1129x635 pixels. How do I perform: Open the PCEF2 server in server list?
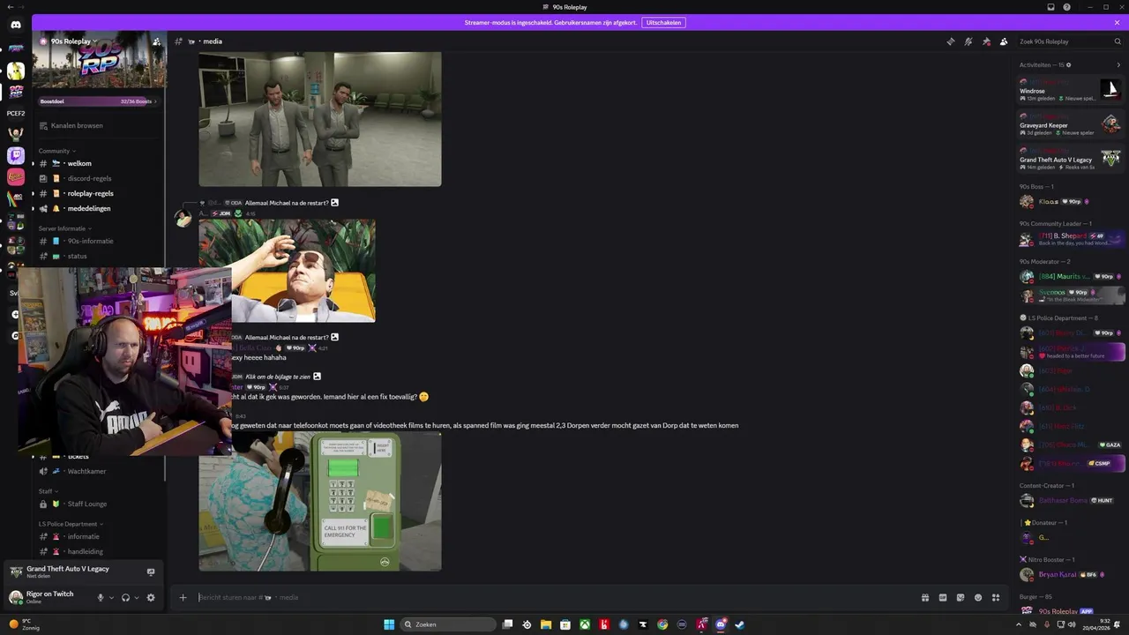tap(16, 113)
